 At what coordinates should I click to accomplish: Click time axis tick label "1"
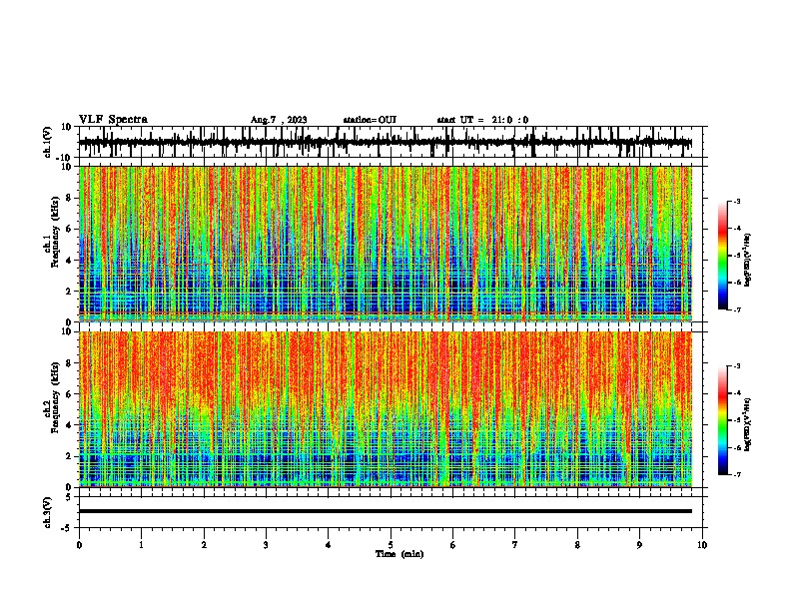pos(141,545)
